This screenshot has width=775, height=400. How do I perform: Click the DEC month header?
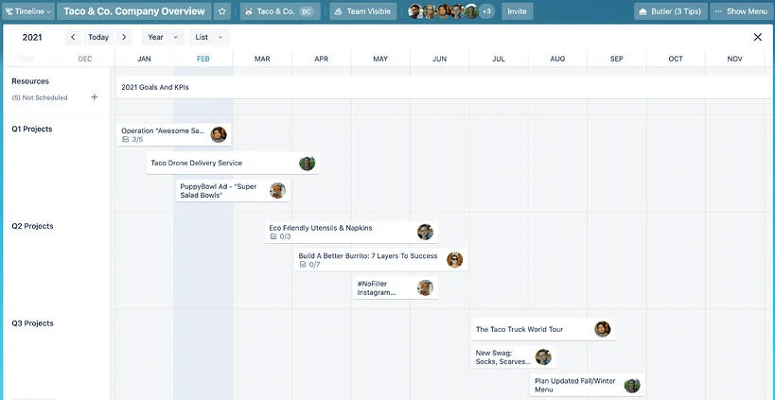click(x=85, y=59)
